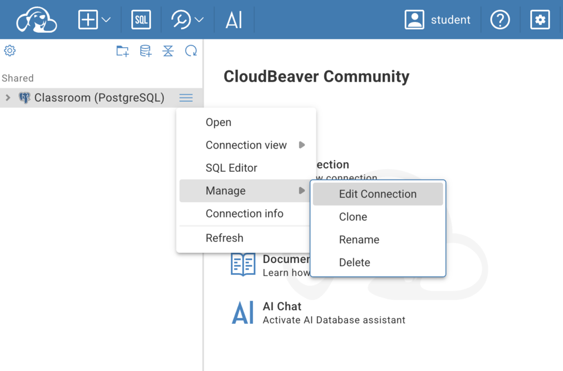Select Edit Connection in submenu
The image size is (563, 371).
click(x=378, y=194)
